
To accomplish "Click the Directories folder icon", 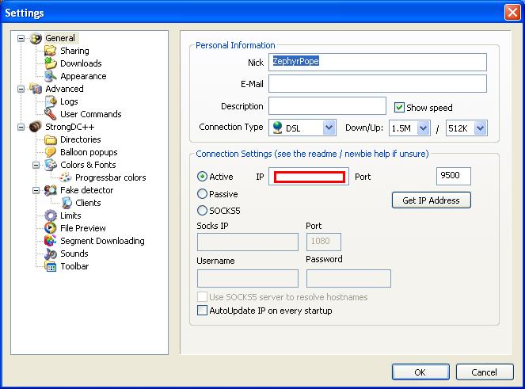I will tap(51, 139).
